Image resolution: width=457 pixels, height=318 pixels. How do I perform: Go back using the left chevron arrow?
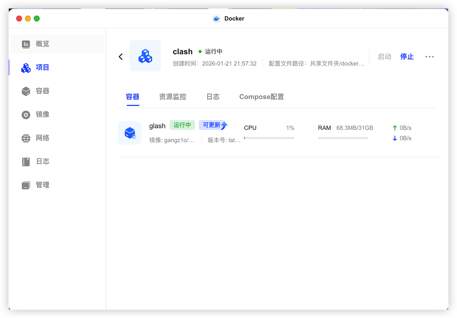click(121, 57)
